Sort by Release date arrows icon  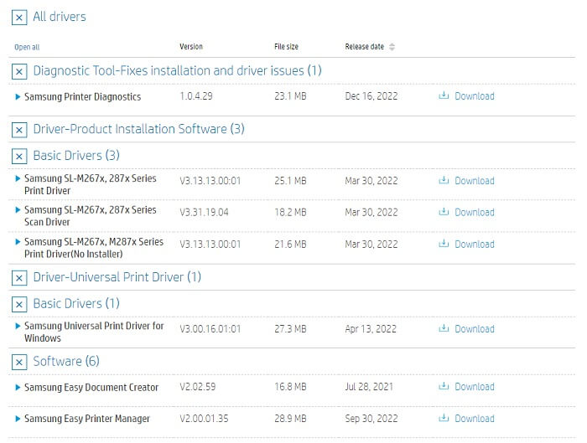(392, 47)
